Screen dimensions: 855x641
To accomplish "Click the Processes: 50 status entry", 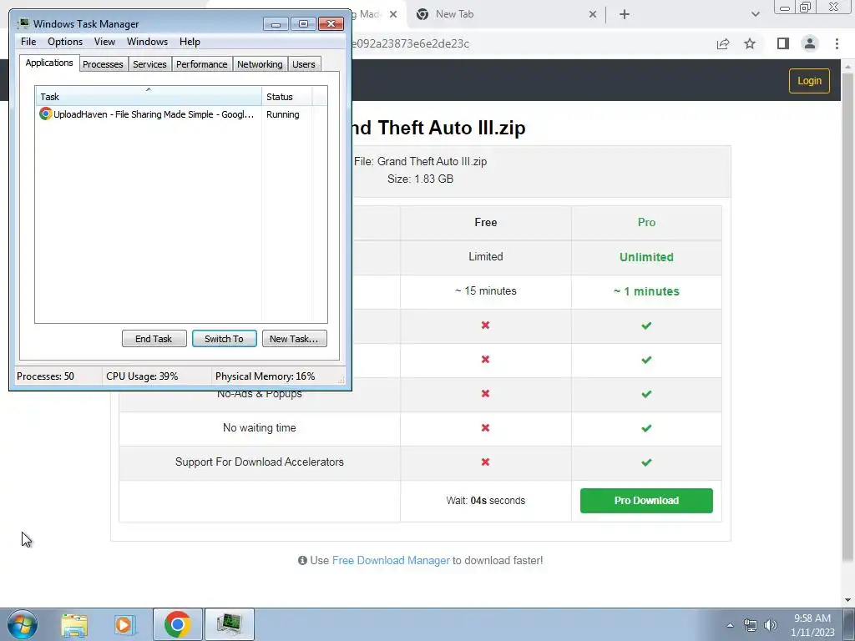I will (x=45, y=376).
